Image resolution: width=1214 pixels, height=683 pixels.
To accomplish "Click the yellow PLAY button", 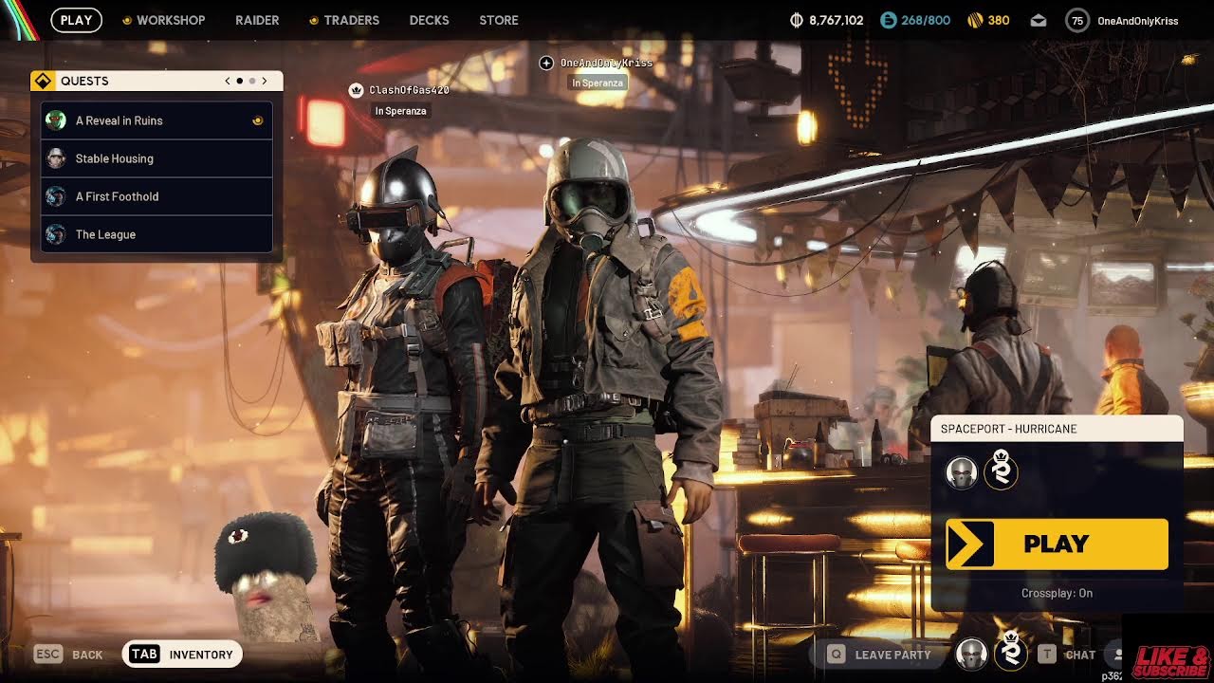I will tap(1057, 544).
